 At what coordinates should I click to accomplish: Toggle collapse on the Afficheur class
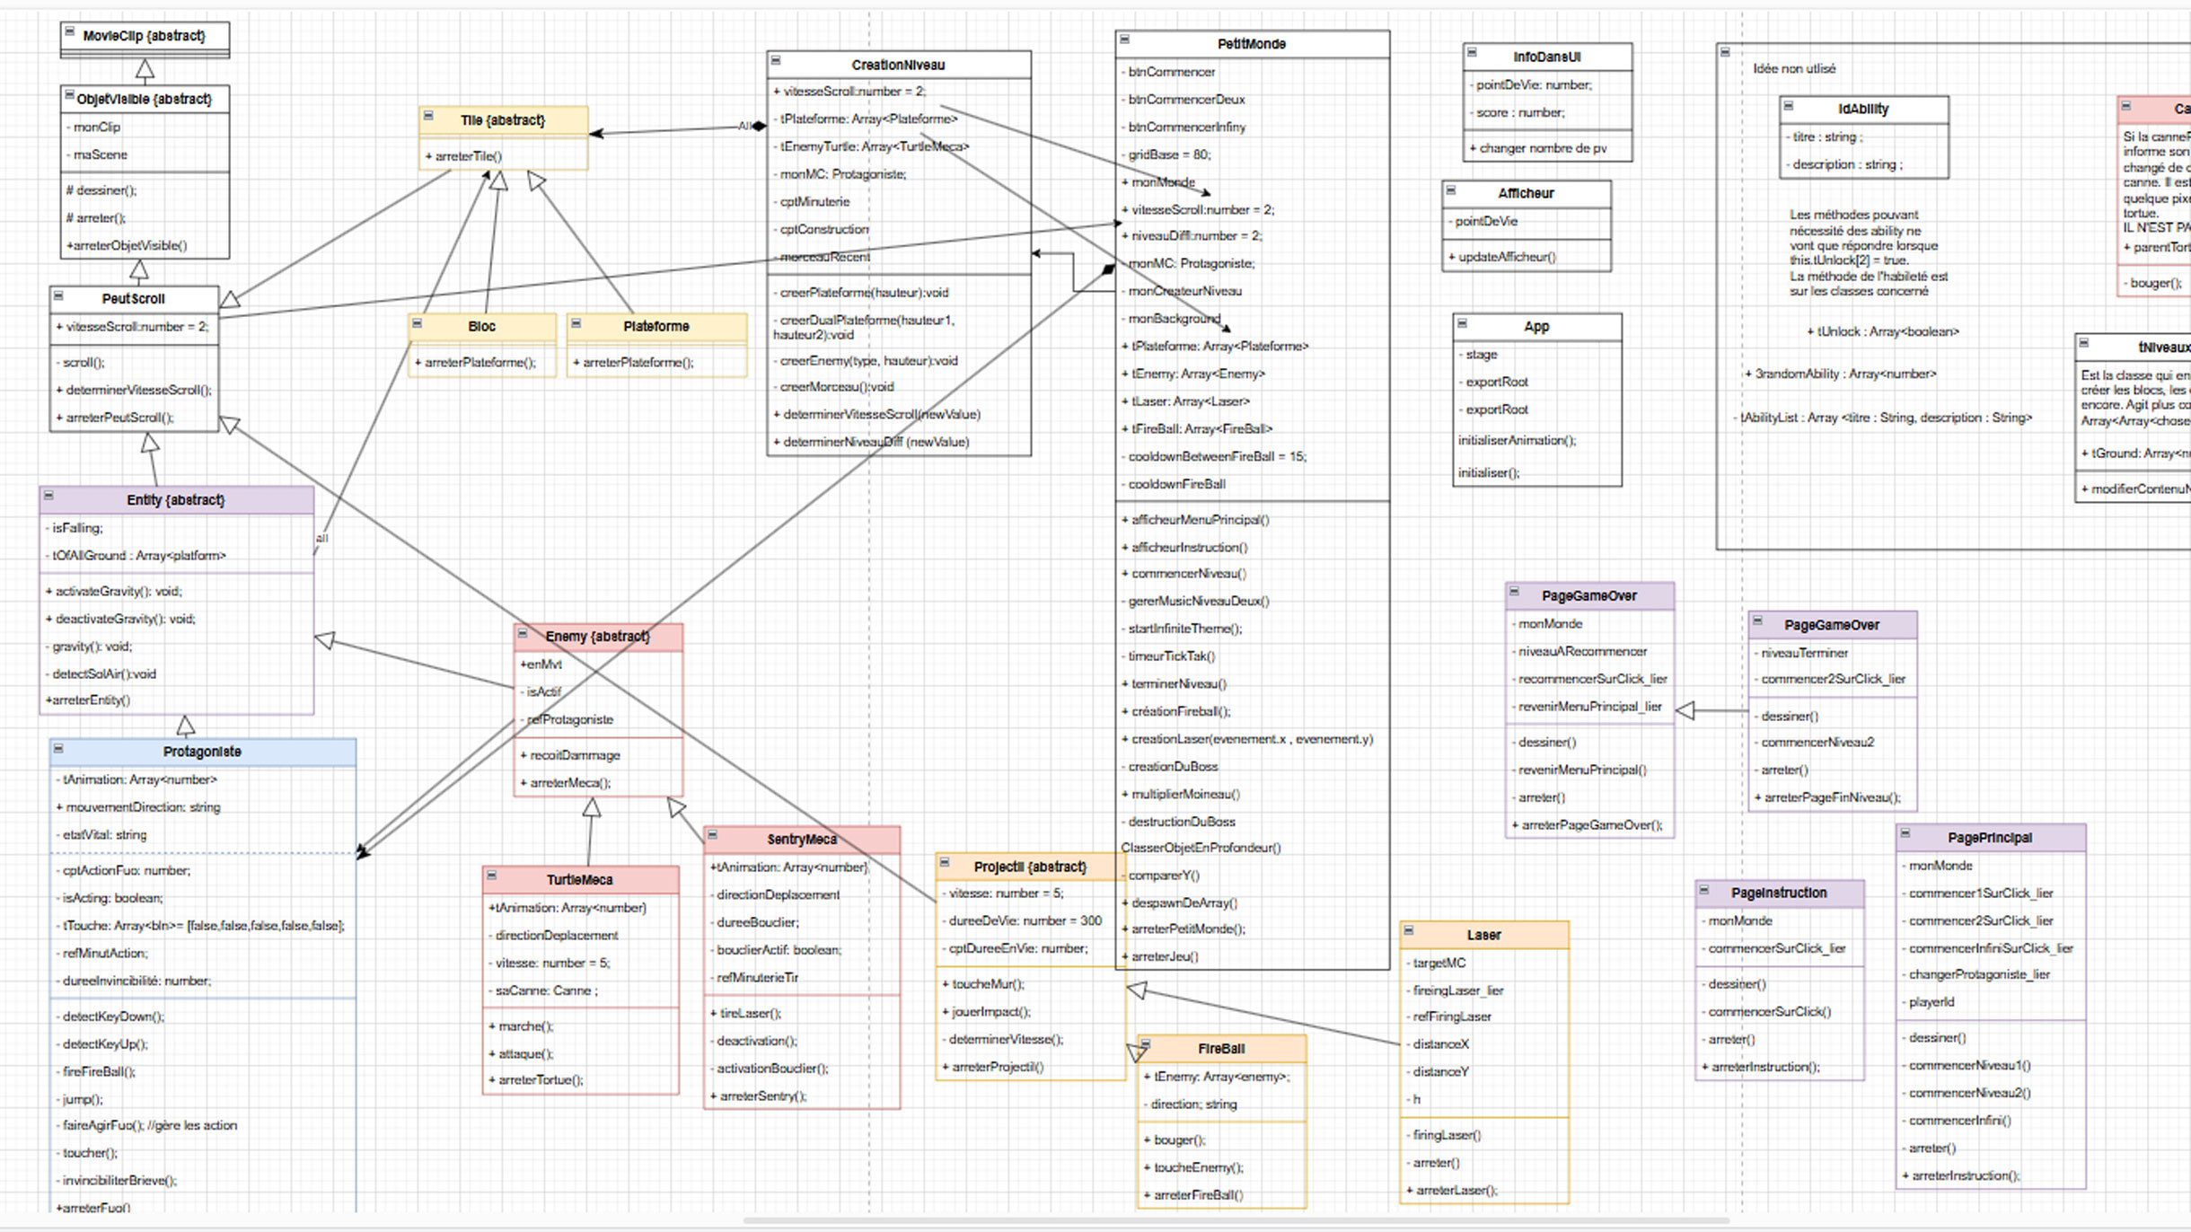(1452, 191)
